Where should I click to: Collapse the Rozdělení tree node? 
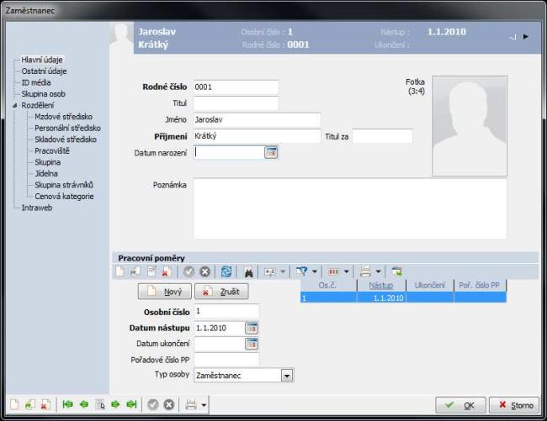tap(15, 105)
